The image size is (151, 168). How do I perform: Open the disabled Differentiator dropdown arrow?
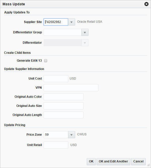point(85,43)
